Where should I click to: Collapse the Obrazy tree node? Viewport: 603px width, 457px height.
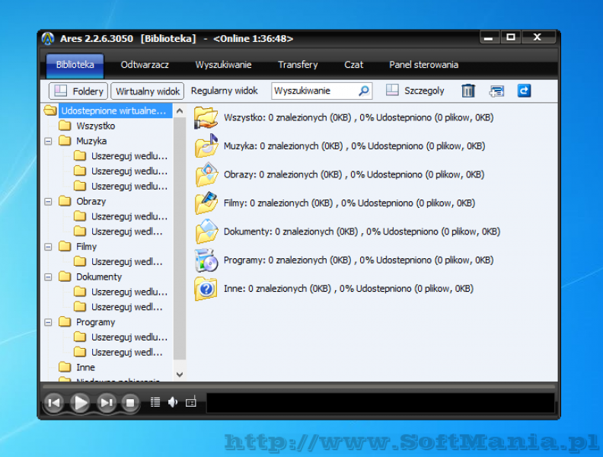(48, 202)
